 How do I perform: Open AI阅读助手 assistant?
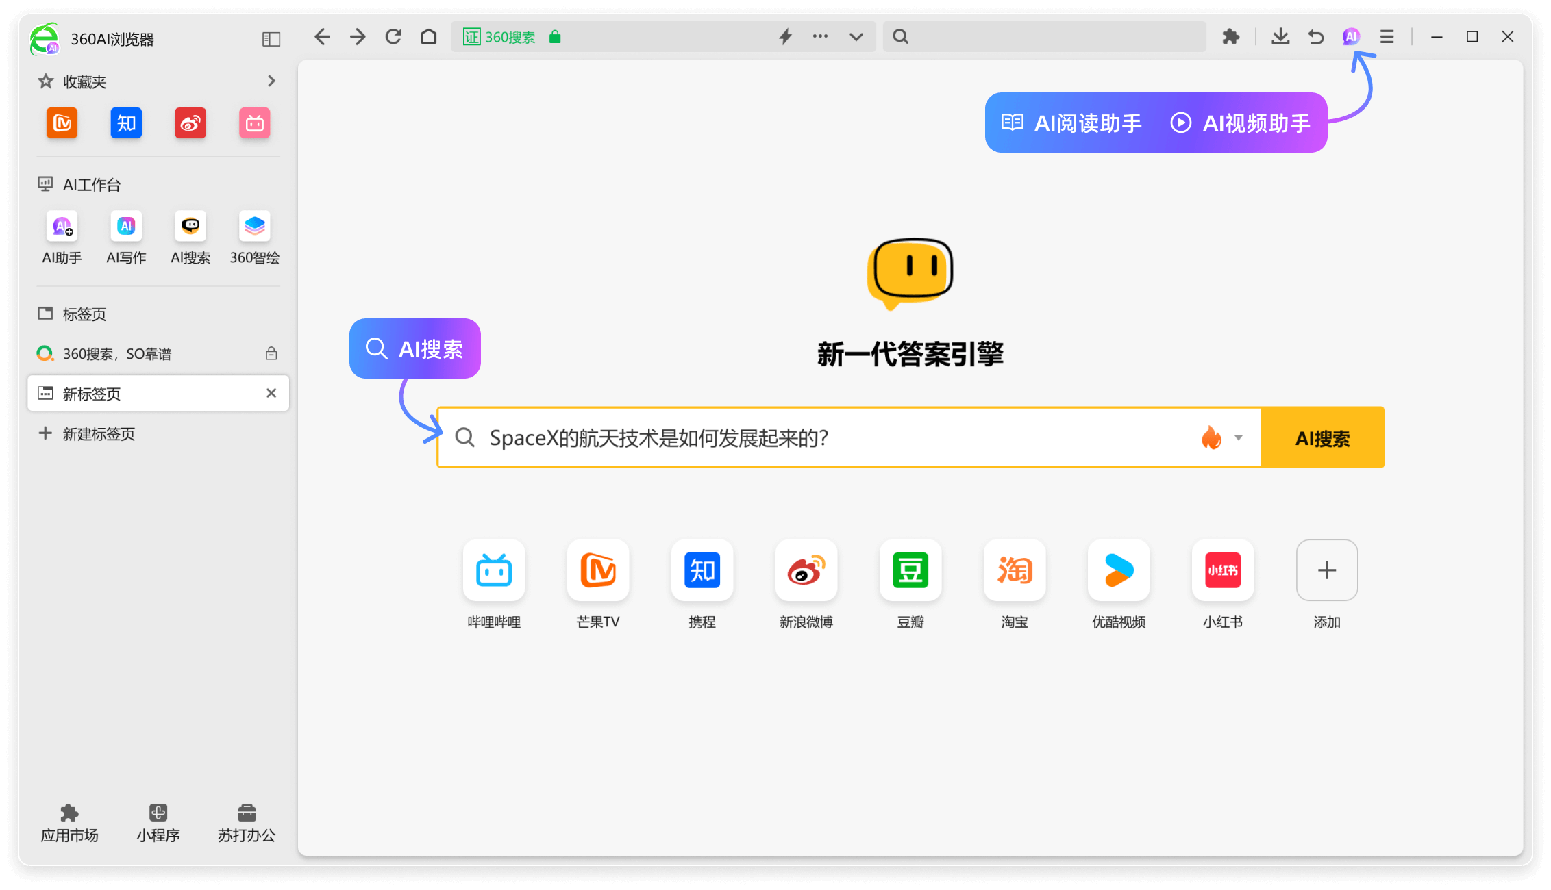click(x=1069, y=123)
